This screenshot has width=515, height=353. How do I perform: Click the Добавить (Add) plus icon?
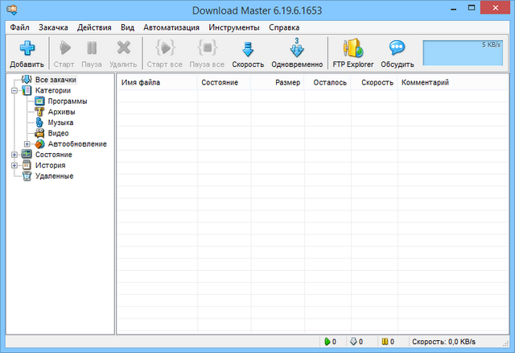27,48
